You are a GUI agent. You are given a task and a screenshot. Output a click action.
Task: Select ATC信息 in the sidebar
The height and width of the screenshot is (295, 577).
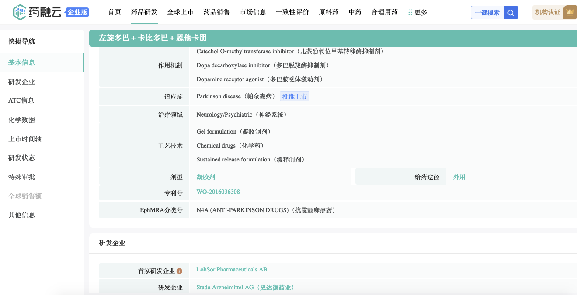[21, 100]
